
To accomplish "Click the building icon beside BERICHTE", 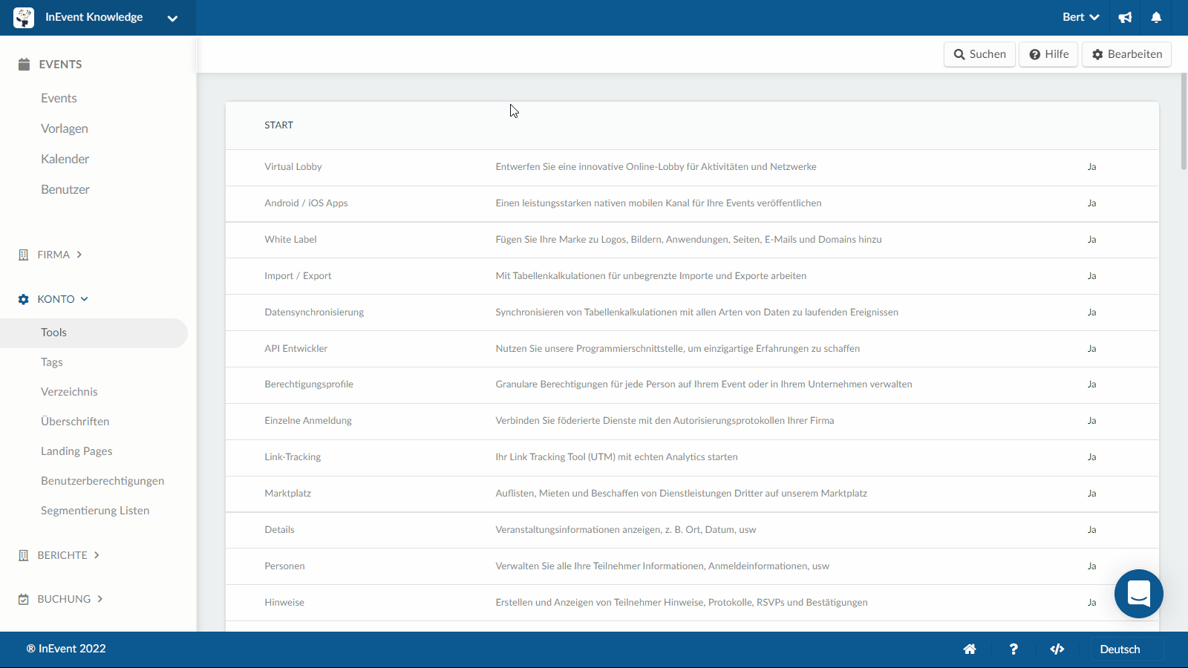I will click(x=23, y=555).
